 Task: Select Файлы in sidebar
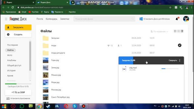pyautogui.click(x=11, y=50)
